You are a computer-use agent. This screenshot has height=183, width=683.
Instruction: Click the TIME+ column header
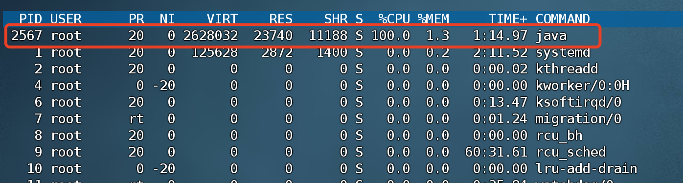[x=508, y=19]
